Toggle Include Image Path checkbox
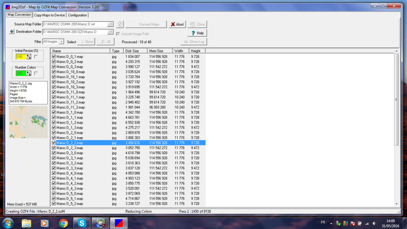Screen dimensions: 407x229 [x=118, y=34]
